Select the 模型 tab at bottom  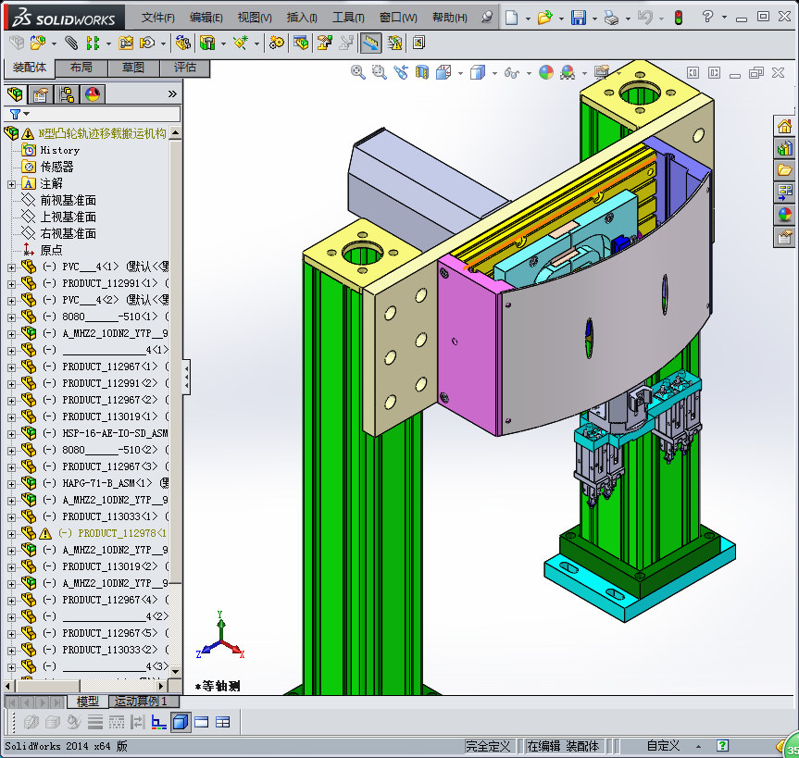click(88, 702)
